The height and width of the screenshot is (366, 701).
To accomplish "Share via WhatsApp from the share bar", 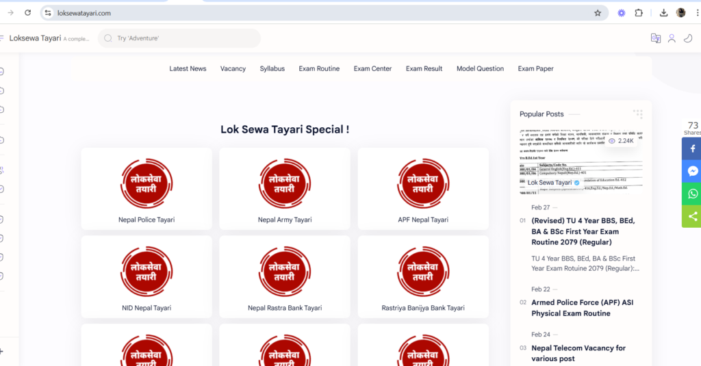I will (x=693, y=194).
